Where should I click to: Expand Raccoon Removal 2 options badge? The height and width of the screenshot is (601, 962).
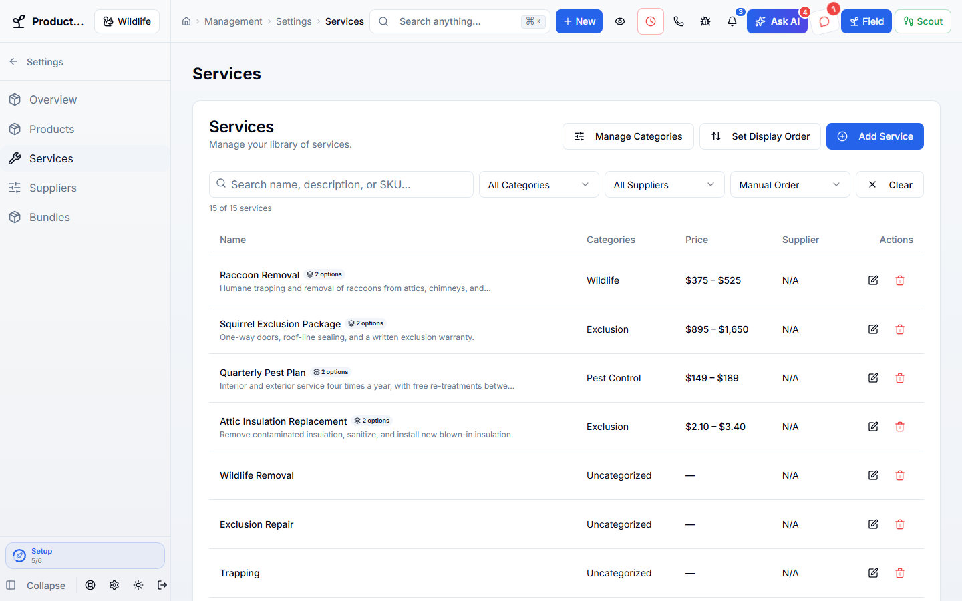[324, 274]
